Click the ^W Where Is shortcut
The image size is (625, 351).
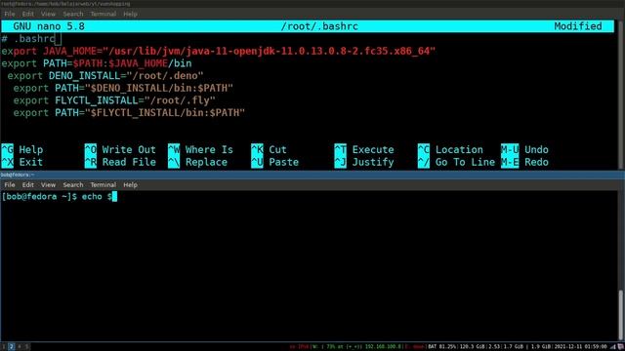point(200,149)
